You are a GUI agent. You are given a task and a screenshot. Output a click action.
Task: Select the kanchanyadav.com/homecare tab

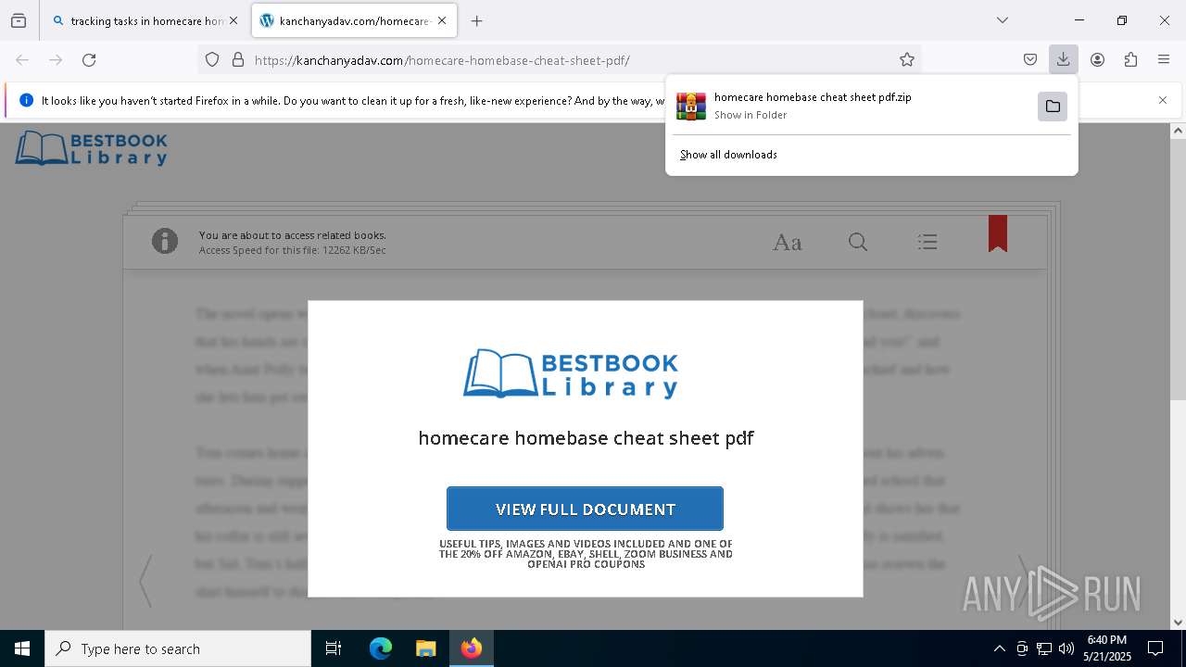click(354, 20)
